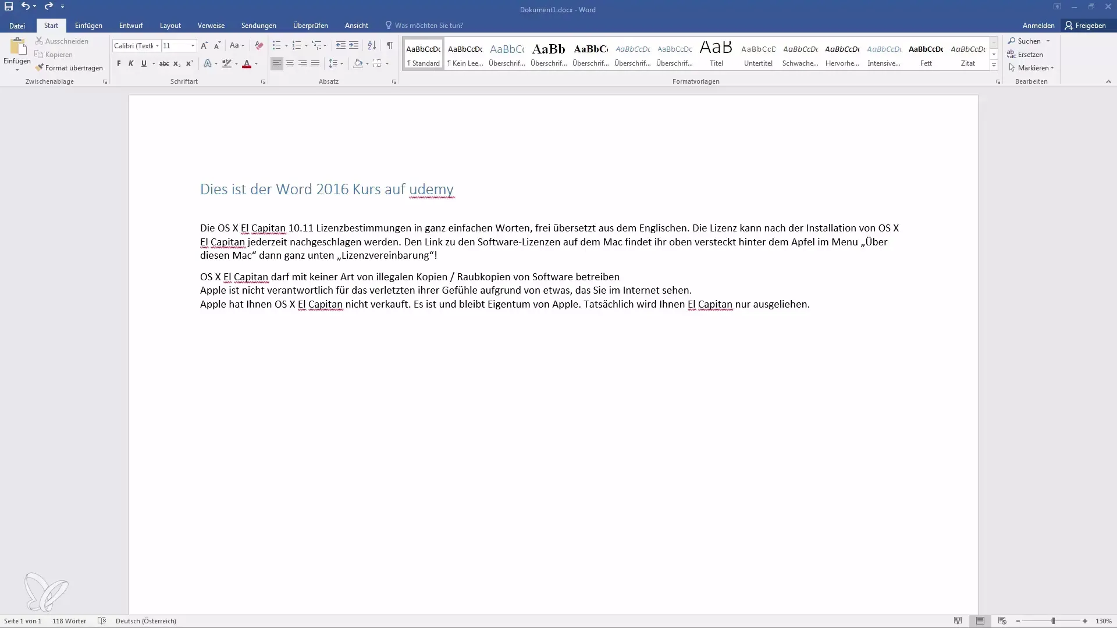Switch to Überprüfen tab

[311, 26]
